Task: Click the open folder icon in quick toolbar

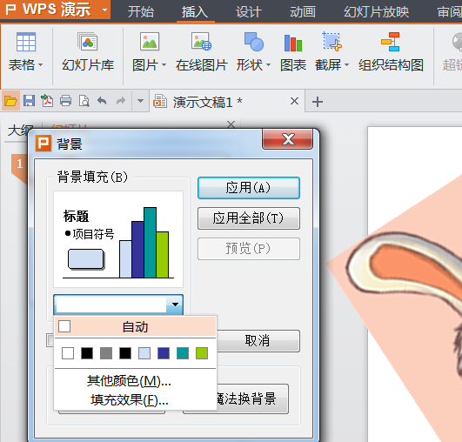Action: click(x=10, y=101)
